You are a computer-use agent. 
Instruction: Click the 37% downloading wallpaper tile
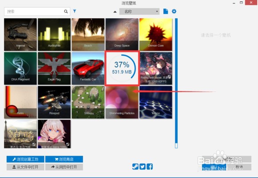coord(122,69)
